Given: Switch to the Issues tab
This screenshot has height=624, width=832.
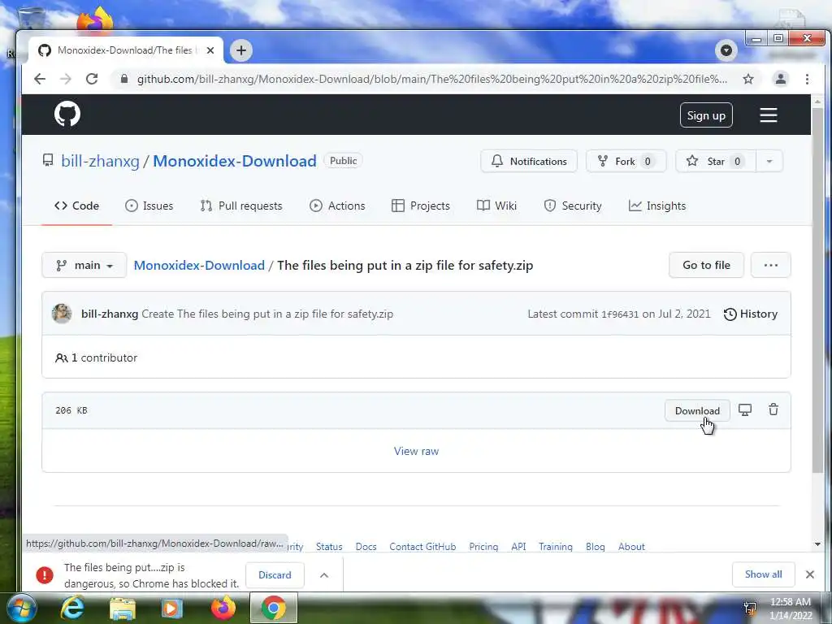Looking at the screenshot, I should (x=149, y=206).
